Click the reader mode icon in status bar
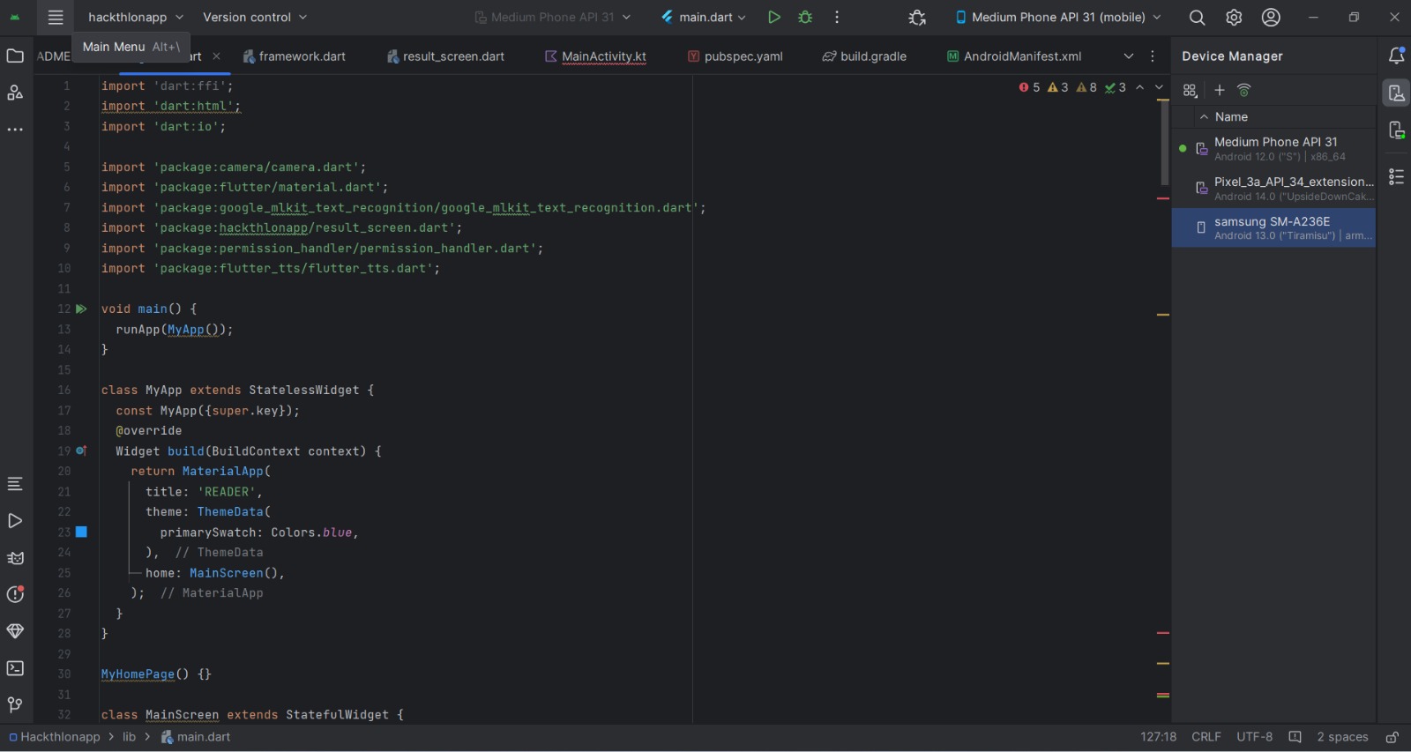The image size is (1411, 752). coord(1295,737)
